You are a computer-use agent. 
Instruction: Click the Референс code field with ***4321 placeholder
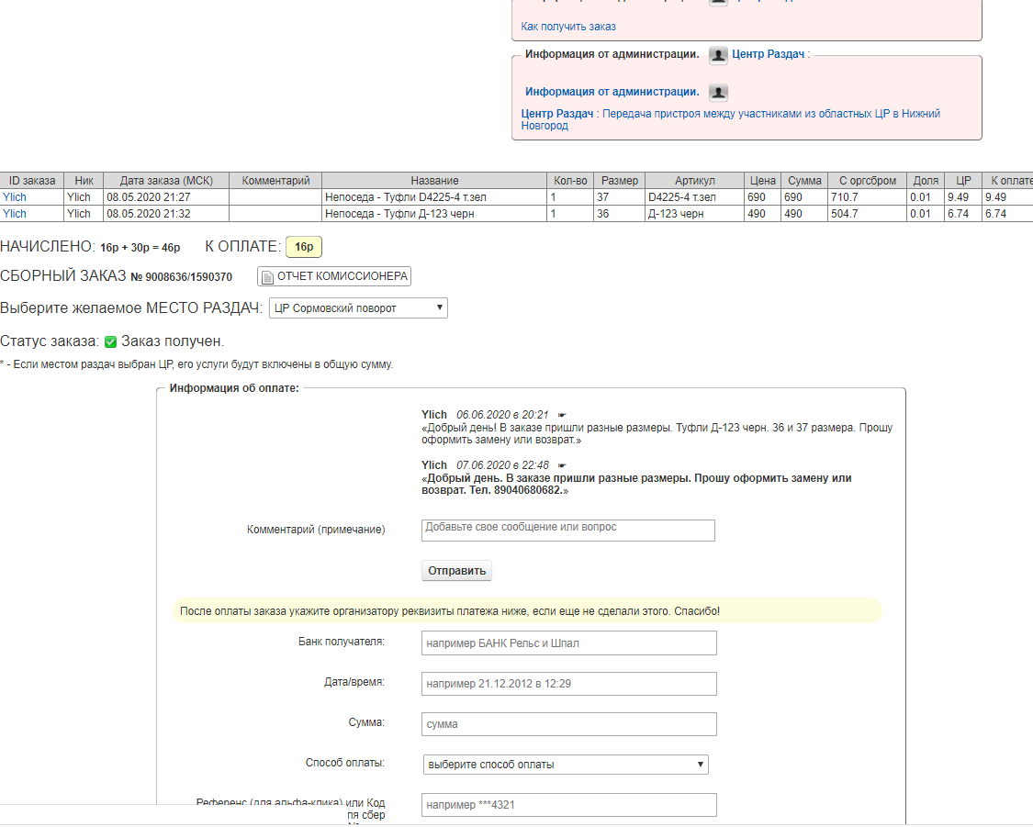coord(568,805)
